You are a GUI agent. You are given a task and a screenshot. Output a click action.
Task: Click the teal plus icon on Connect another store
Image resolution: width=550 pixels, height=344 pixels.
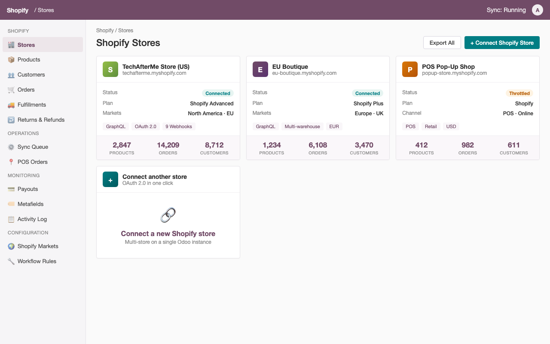(x=110, y=179)
